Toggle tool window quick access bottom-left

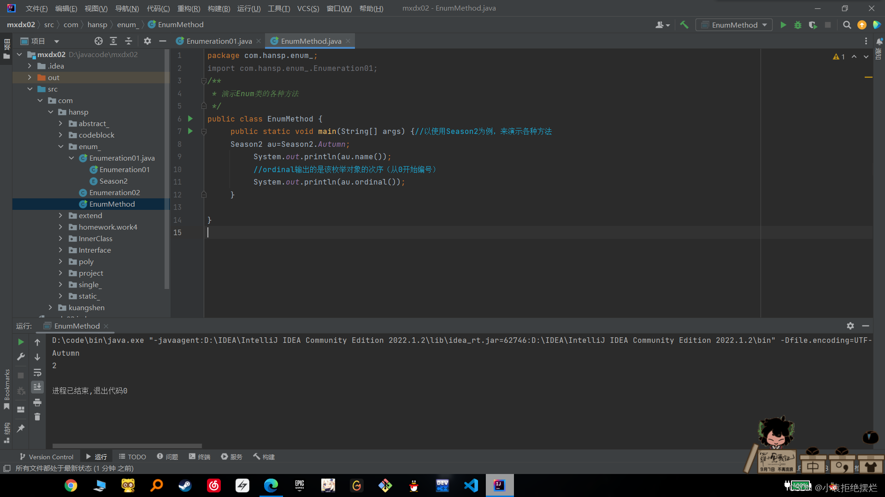7,468
